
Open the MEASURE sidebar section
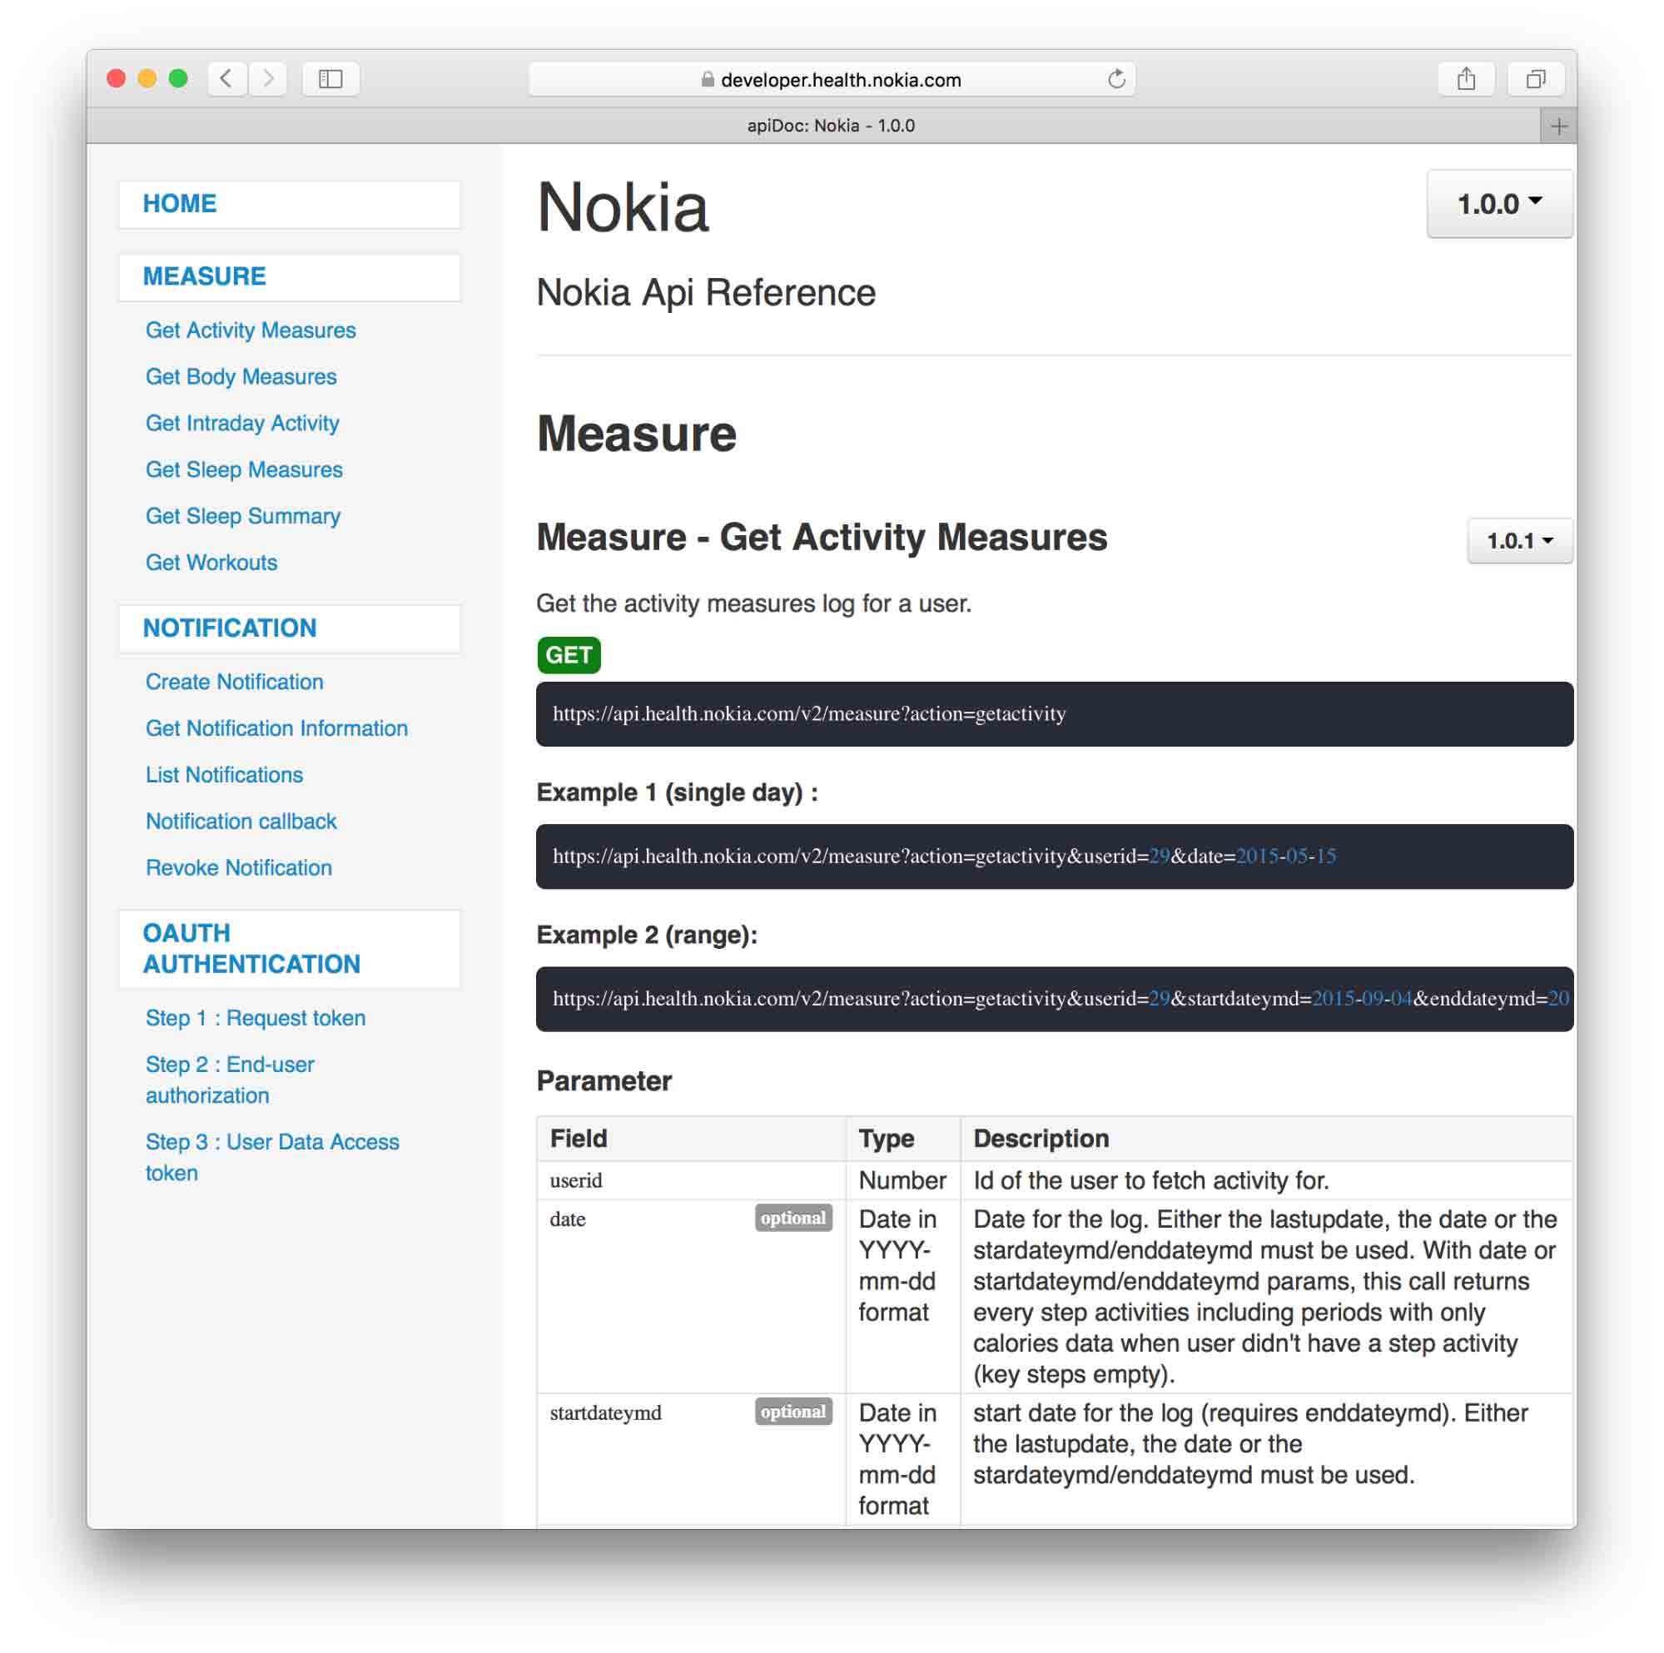point(290,276)
